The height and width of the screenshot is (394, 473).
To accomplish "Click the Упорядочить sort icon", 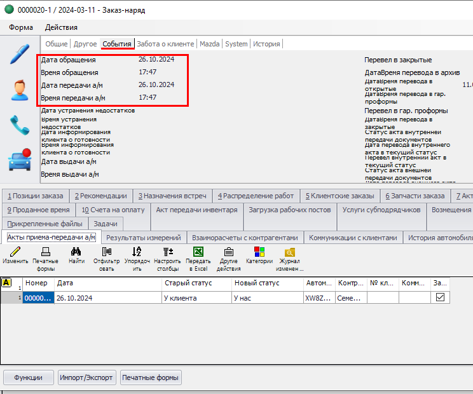I will (137, 252).
